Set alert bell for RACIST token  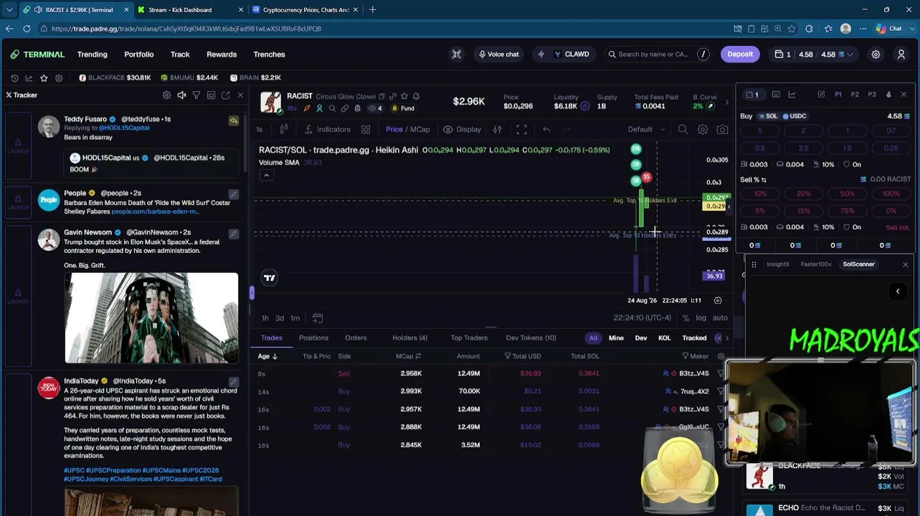[416, 96]
